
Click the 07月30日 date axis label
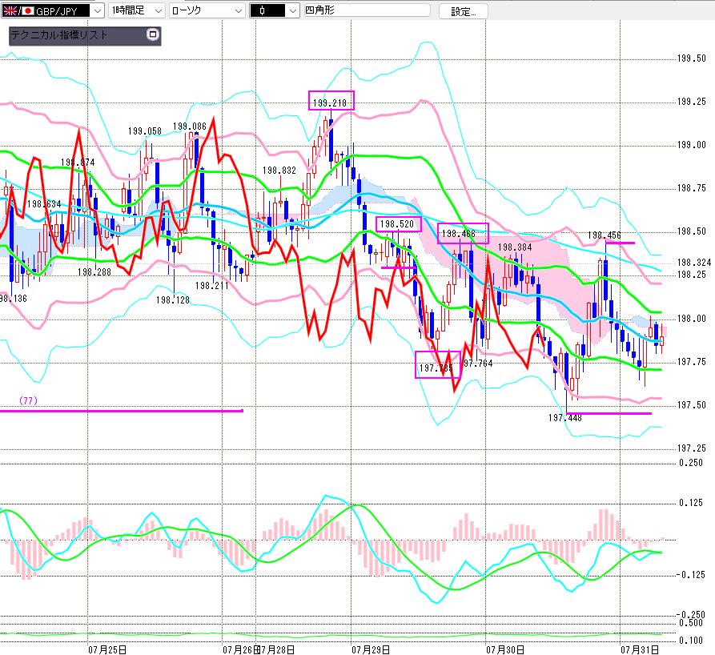pyautogui.click(x=505, y=649)
